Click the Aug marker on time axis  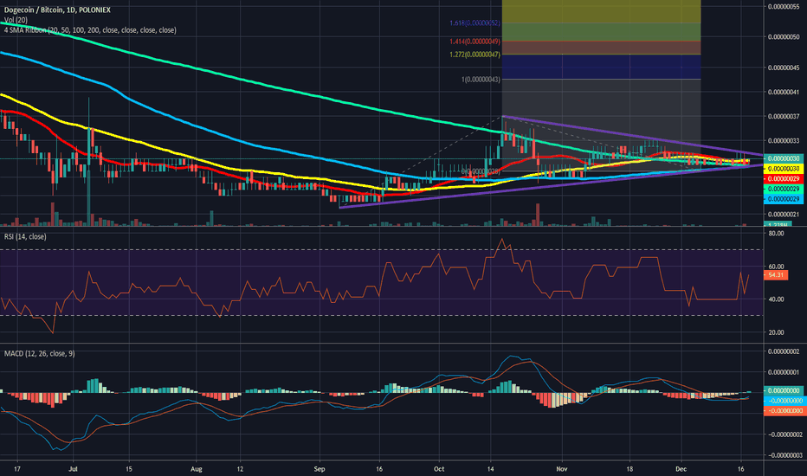click(196, 469)
